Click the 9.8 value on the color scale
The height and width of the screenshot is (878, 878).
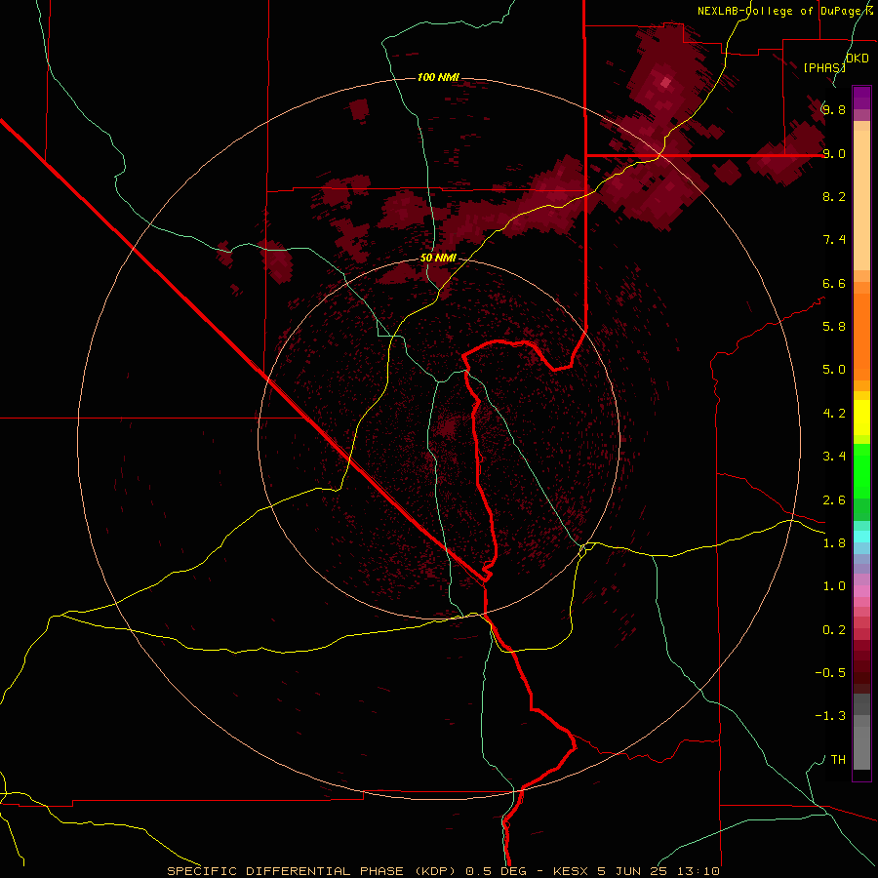pos(834,109)
